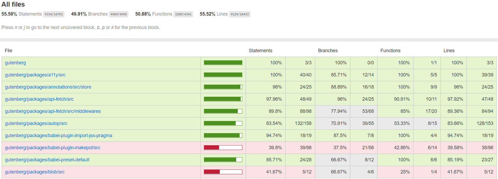This screenshot has height=179, width=498.
Task: Click the 12/14 branches cell
Action: [364, 75]
